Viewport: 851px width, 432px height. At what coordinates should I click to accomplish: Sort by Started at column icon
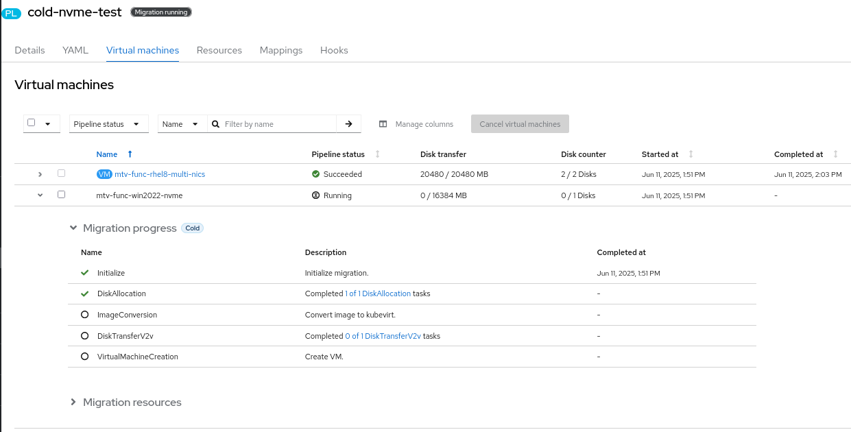691,154
